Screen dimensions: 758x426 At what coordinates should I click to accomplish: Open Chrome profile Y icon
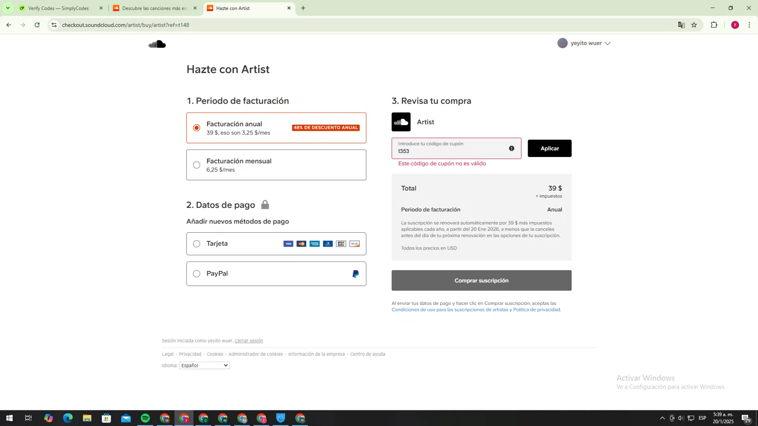[735, 25]
